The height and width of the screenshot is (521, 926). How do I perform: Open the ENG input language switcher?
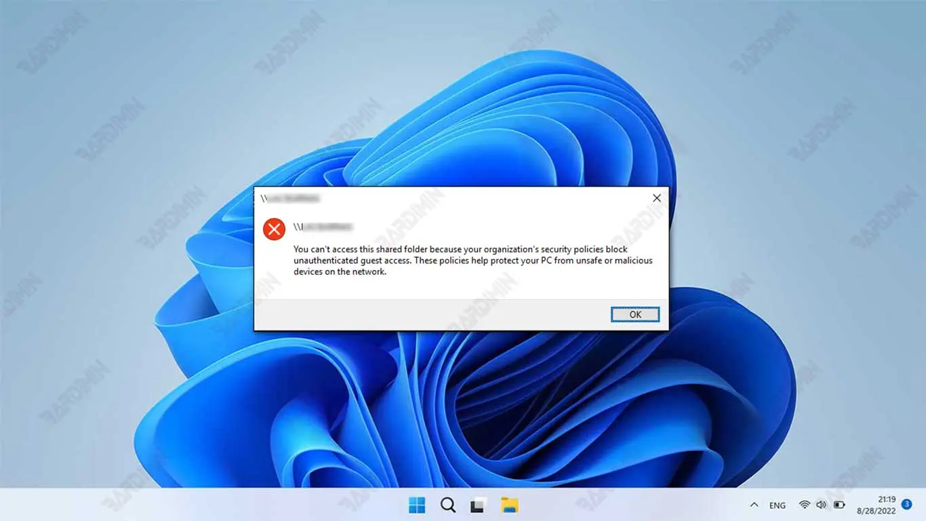click(778, 505)
